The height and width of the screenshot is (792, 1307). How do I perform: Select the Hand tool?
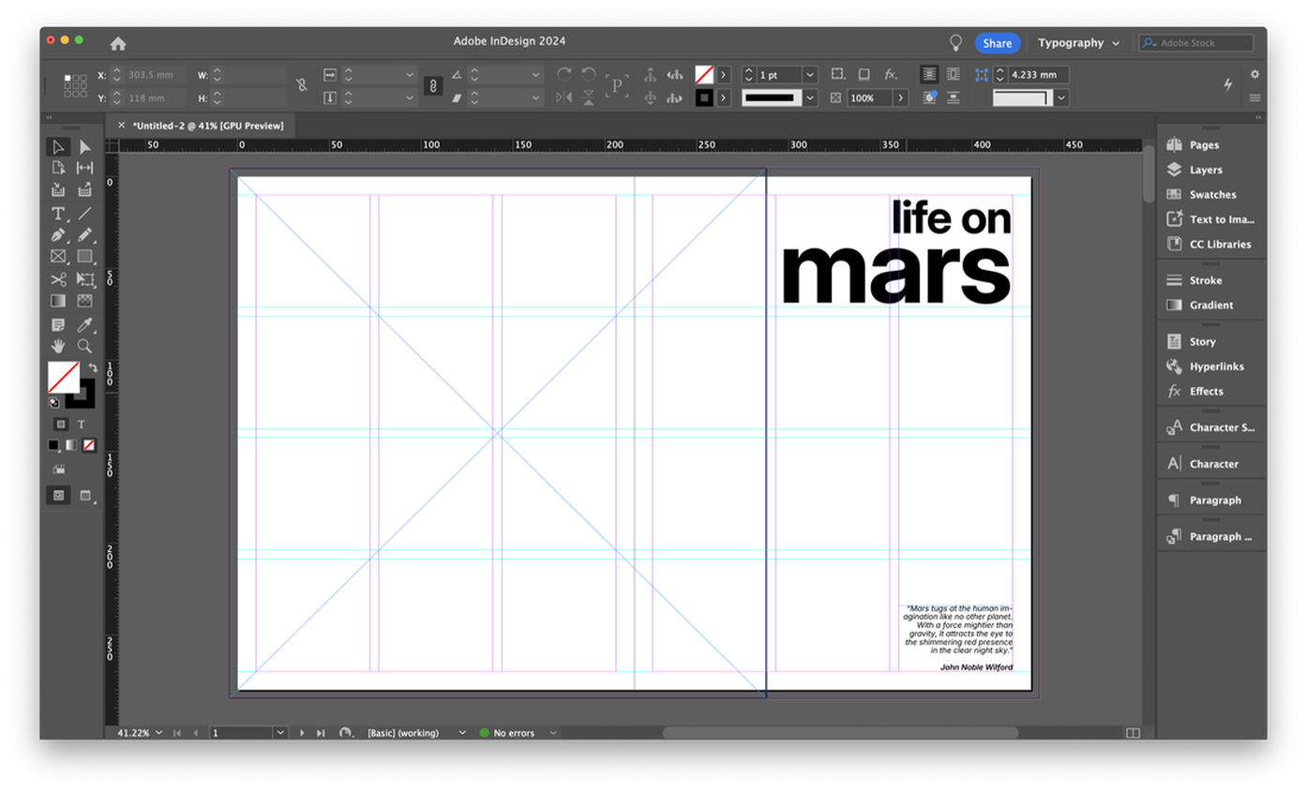click(58, 346)
